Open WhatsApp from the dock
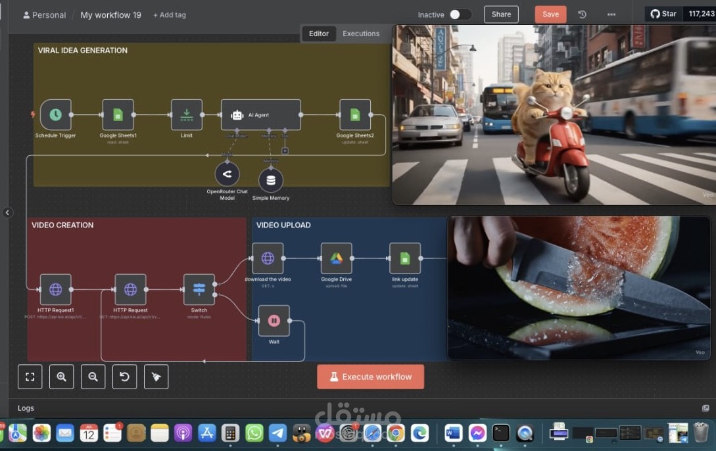Image resolution: width=716 pixels, height=451 pixels. (254, 433)
